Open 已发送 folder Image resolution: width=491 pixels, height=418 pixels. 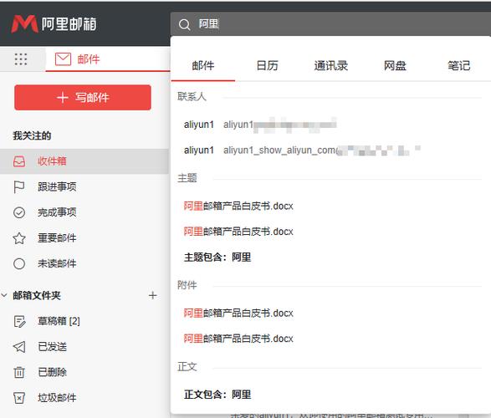point(84,347)
